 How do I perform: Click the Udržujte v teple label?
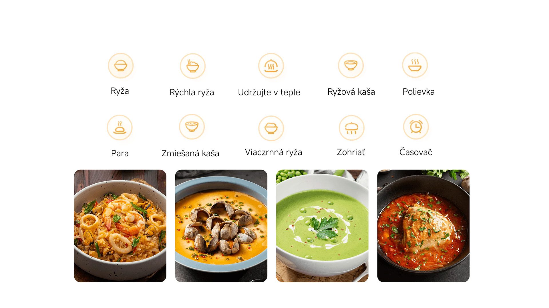(x=269, y=92)
